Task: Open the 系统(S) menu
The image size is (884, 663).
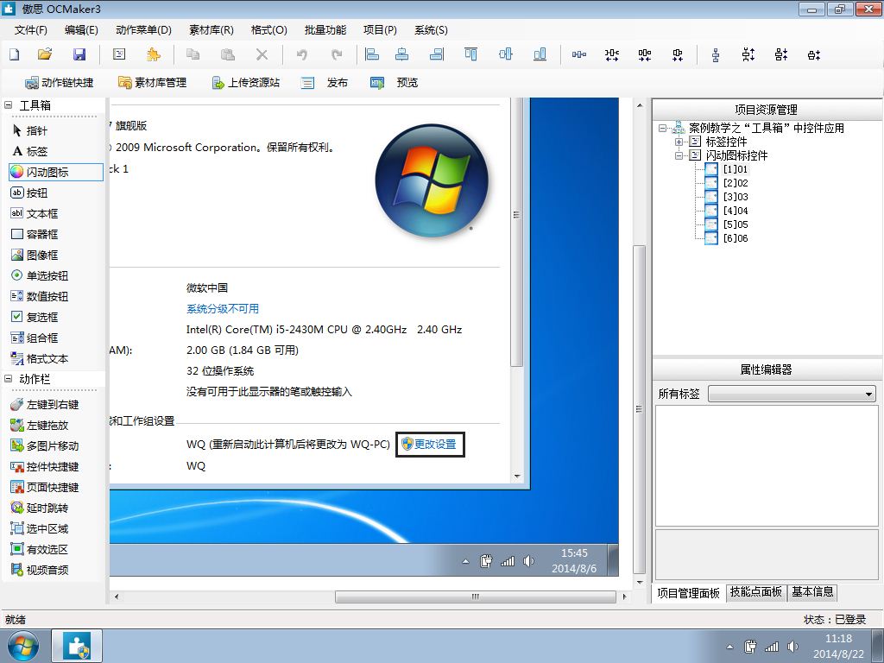Action: coord(432,30)
